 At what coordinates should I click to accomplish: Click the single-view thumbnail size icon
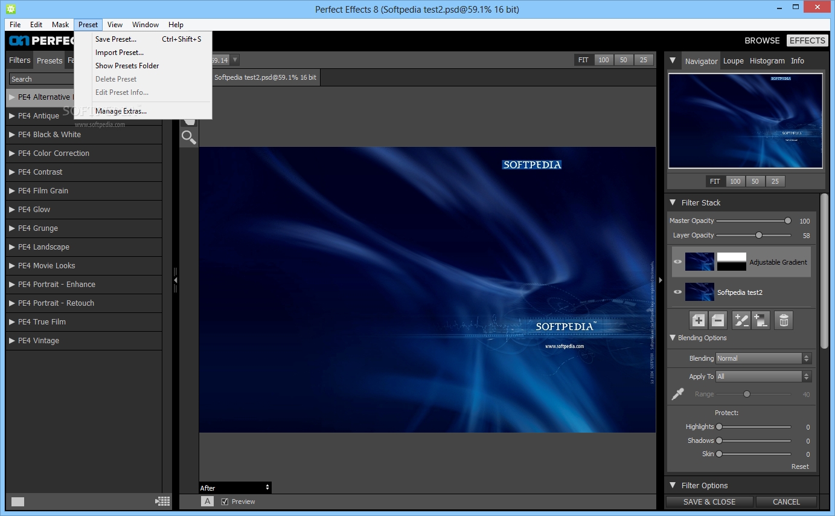18,501
